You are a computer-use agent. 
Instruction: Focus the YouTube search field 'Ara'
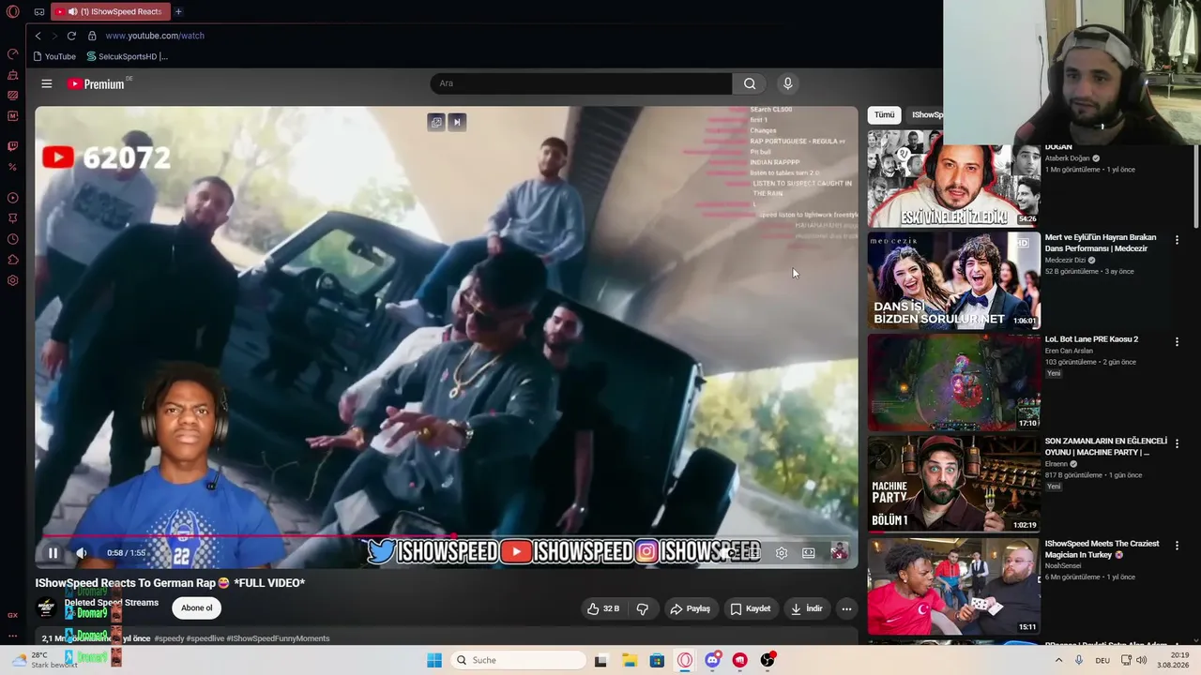582,83
